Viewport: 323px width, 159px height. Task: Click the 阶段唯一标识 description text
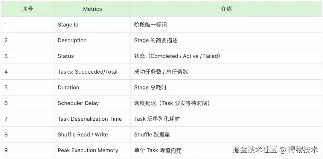coord(150,25)
